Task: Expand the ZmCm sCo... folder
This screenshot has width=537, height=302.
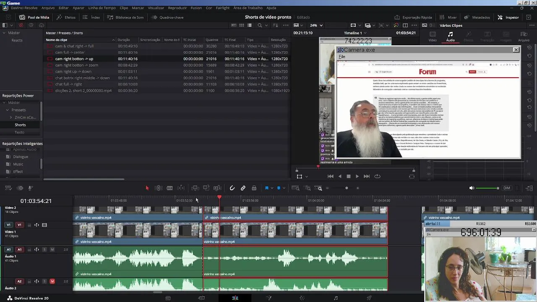Action: [11, 117]
